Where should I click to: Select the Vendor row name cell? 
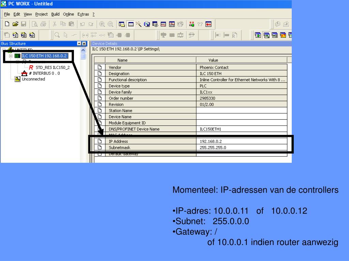(x=150, y=68)
